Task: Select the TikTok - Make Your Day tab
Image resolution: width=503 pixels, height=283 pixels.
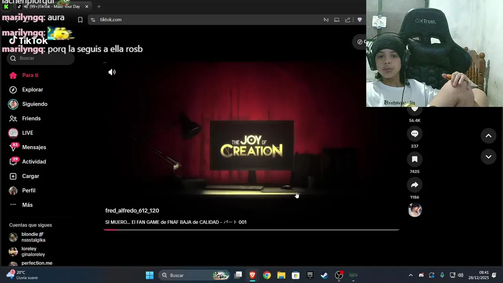Action: coord(53,7)
